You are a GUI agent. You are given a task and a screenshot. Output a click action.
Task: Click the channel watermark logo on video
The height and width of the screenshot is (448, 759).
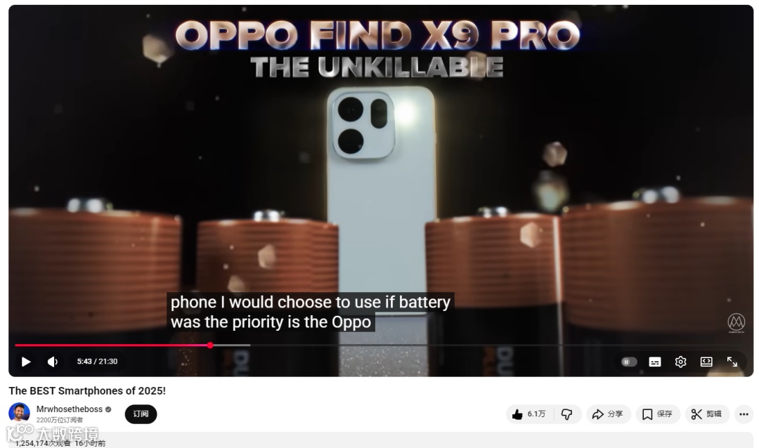coord(737,323)
